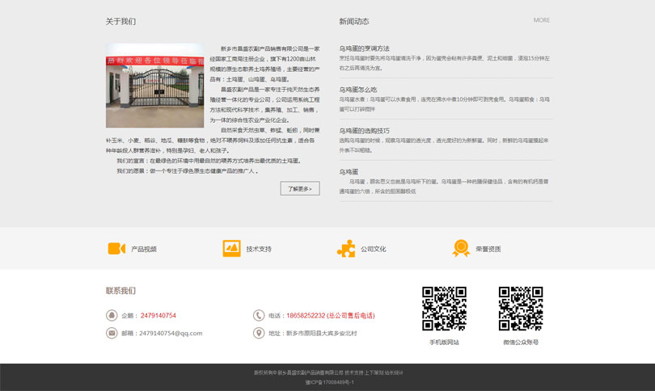Click the envelope icon beside 邮箱
The height and width of the screenshot is (391, 655).
pyautogui.click(x=112, y=333)
